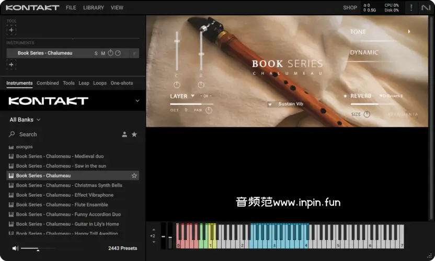Click the knob under the C fader

point(177,85)
